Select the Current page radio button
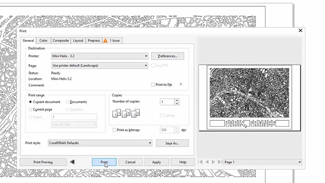 click(31, 109)
